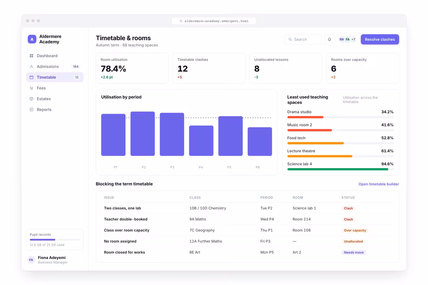
Task: Click the Resolve clashes button
Action: [x=380, y=40]
